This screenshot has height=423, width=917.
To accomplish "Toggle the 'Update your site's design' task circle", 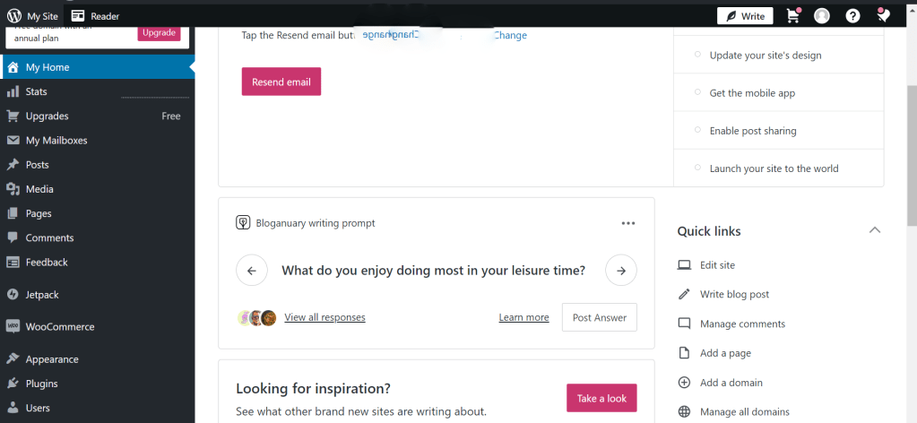I will 697,55.
